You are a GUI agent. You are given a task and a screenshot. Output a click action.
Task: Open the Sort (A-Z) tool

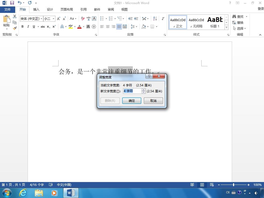coord(155,19)
